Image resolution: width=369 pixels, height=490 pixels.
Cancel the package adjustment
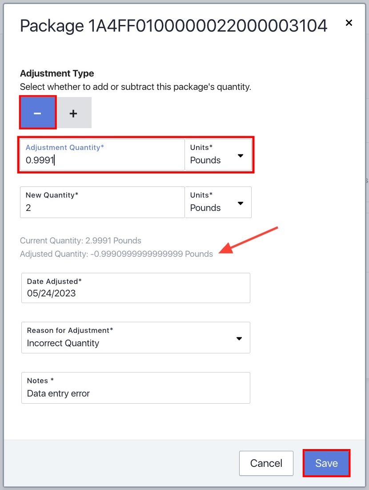266,463
